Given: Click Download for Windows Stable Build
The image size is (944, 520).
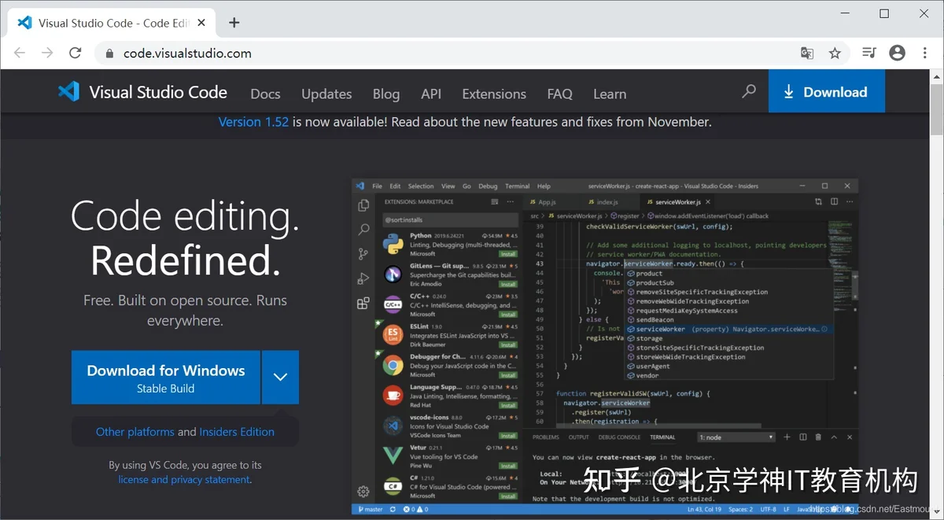Looking at the screenshot, I should click(166, 378).
